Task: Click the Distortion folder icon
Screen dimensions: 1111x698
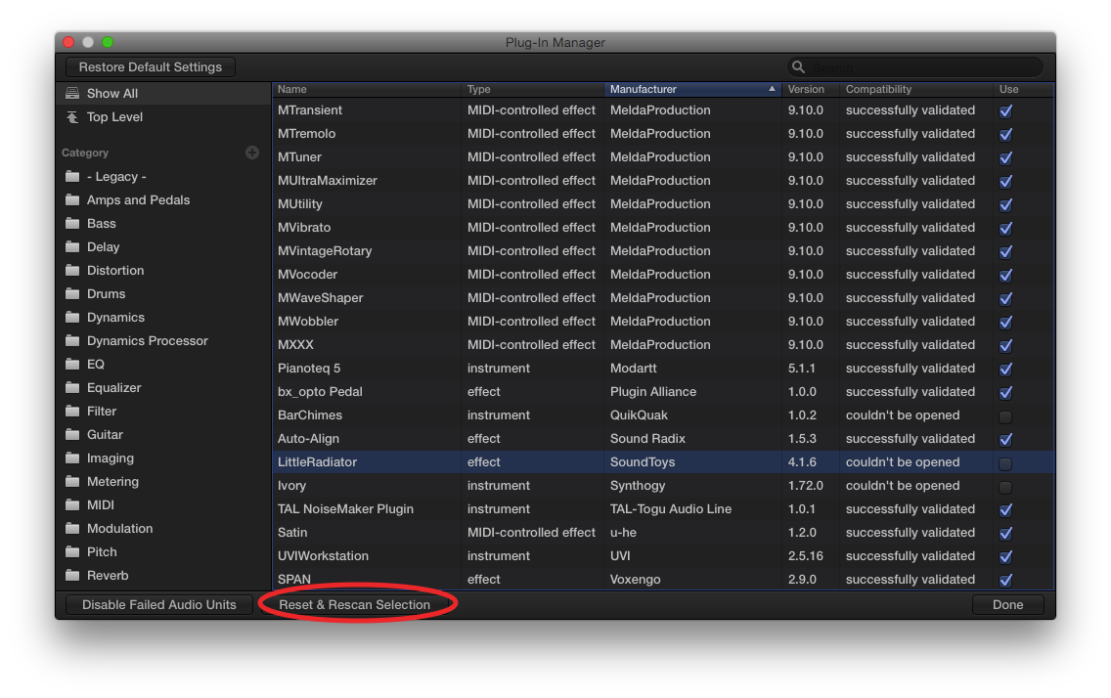Action: click(x=72, y=270)
